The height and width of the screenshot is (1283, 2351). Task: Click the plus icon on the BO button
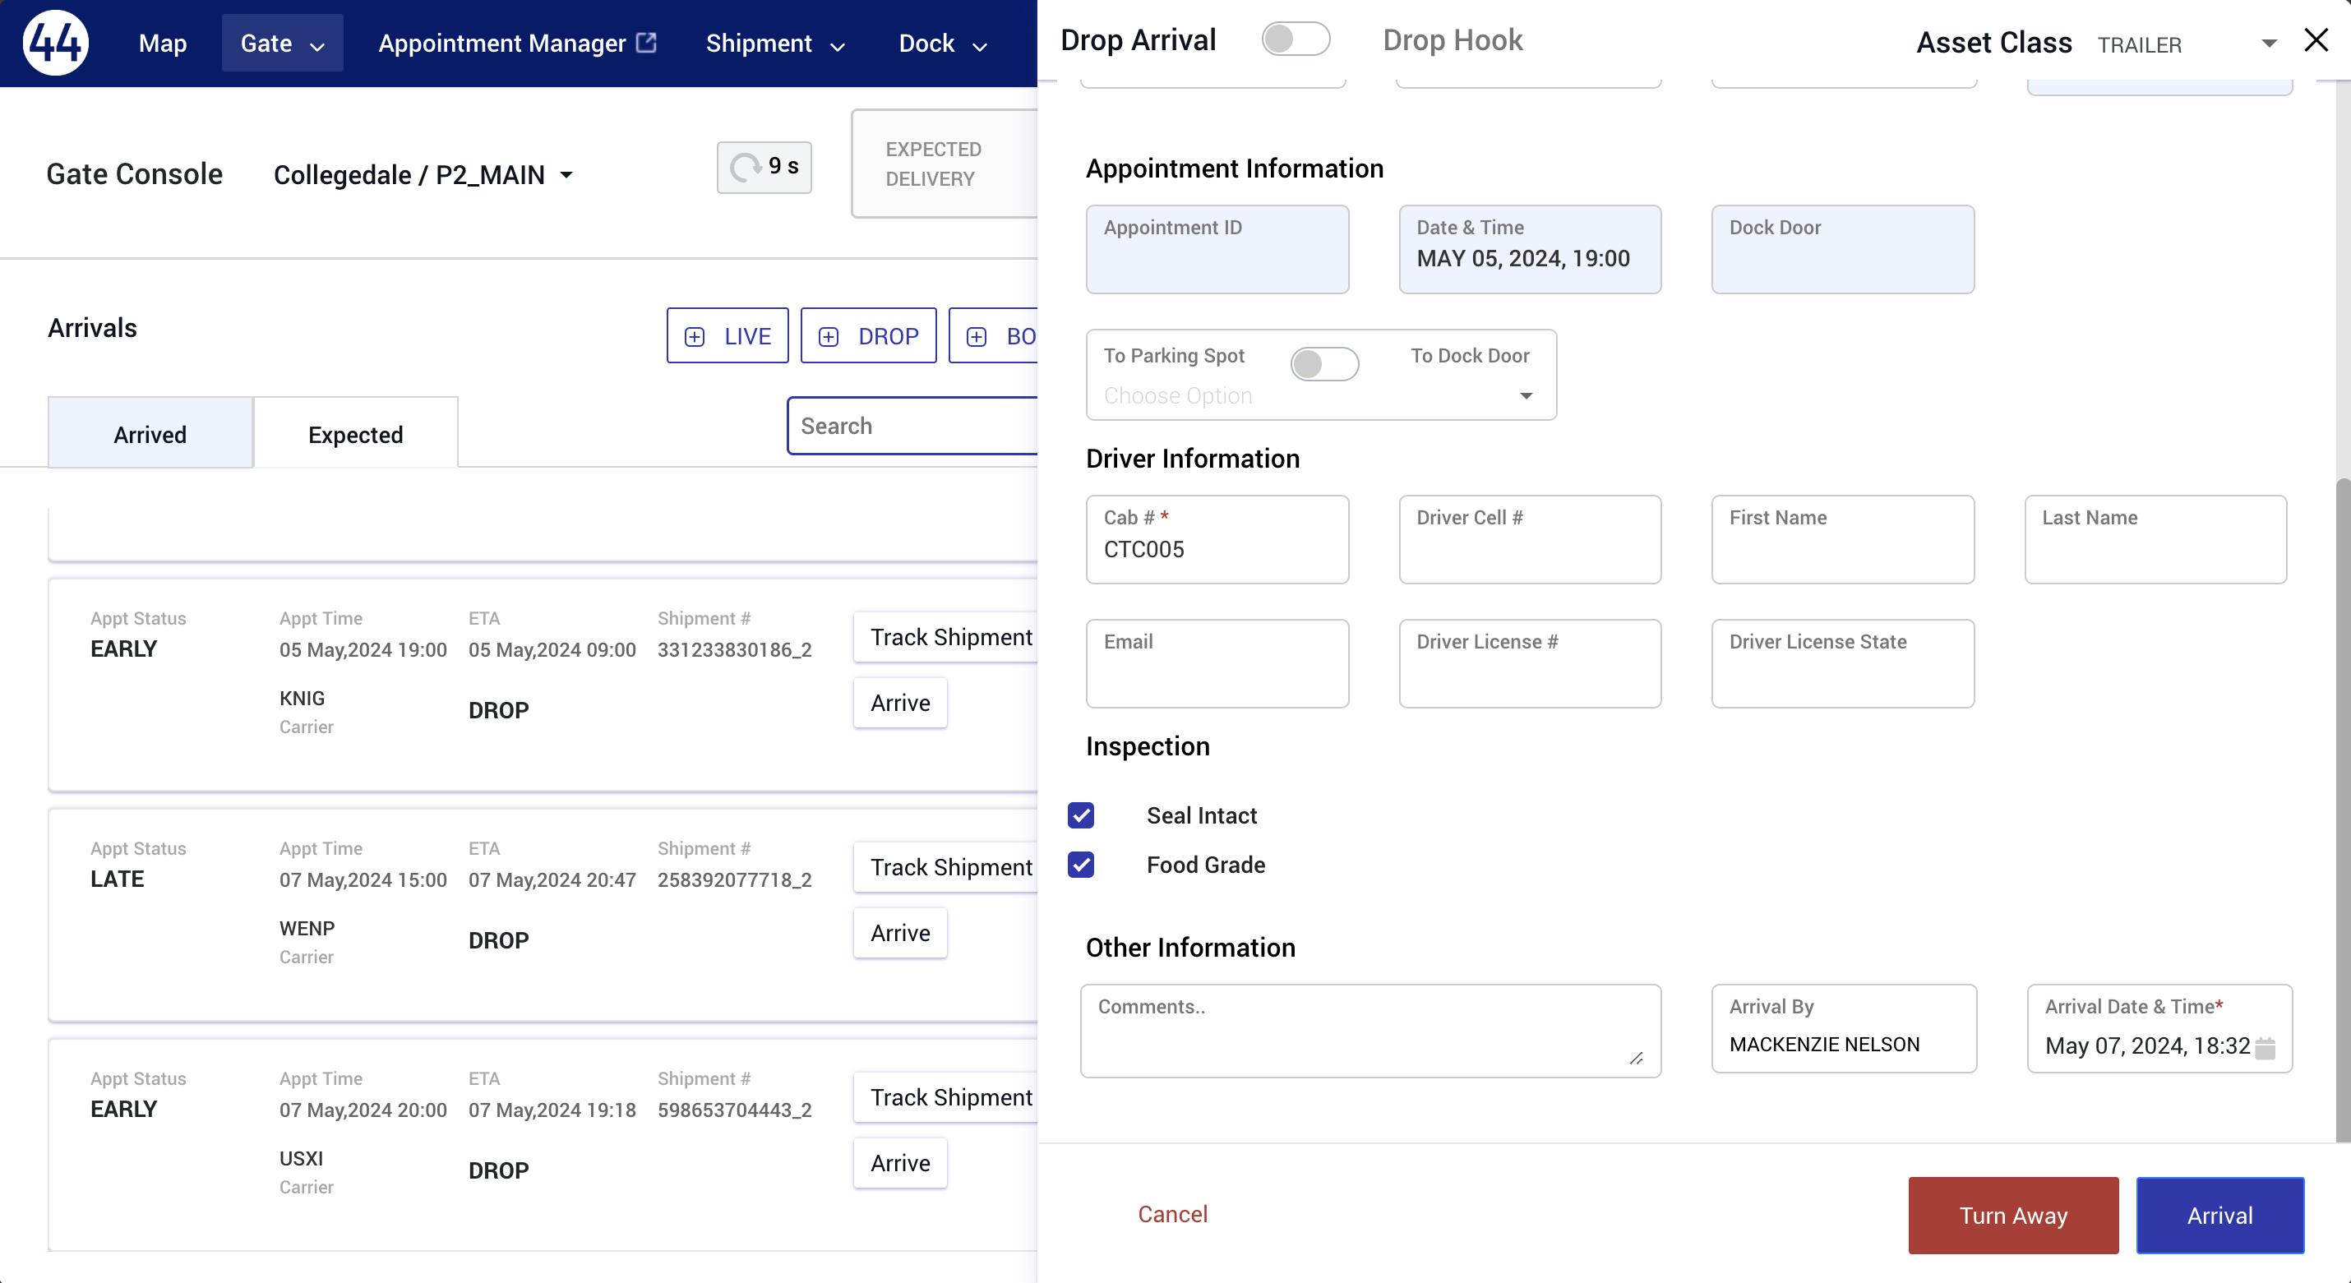point(977,337)
